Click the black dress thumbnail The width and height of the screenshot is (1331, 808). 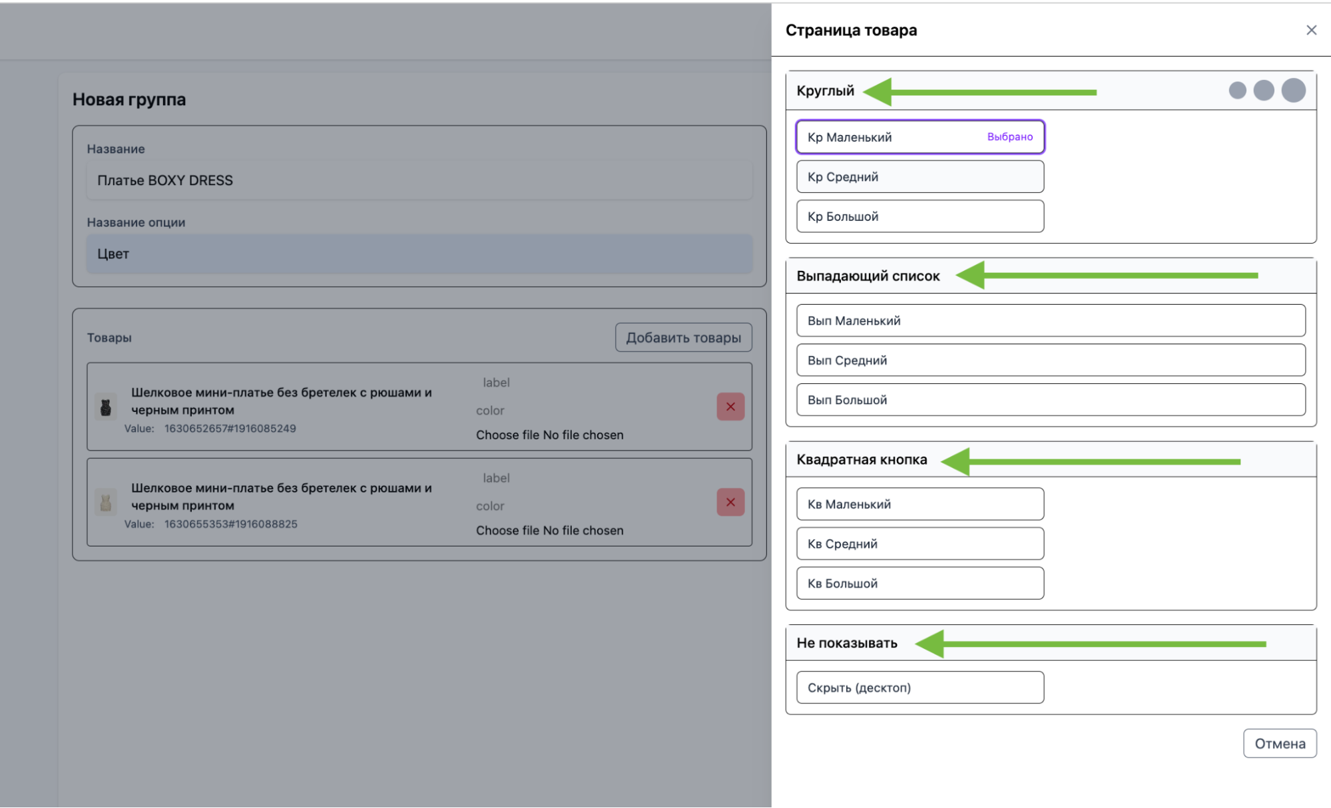(x=105, y=407)
